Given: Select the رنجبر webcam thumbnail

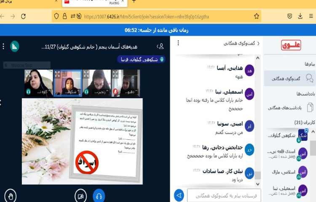Looking at the screenshot, I should coord(97,83).
